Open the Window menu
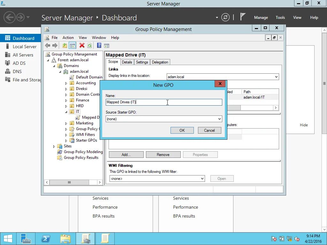 tap(99, 38)
